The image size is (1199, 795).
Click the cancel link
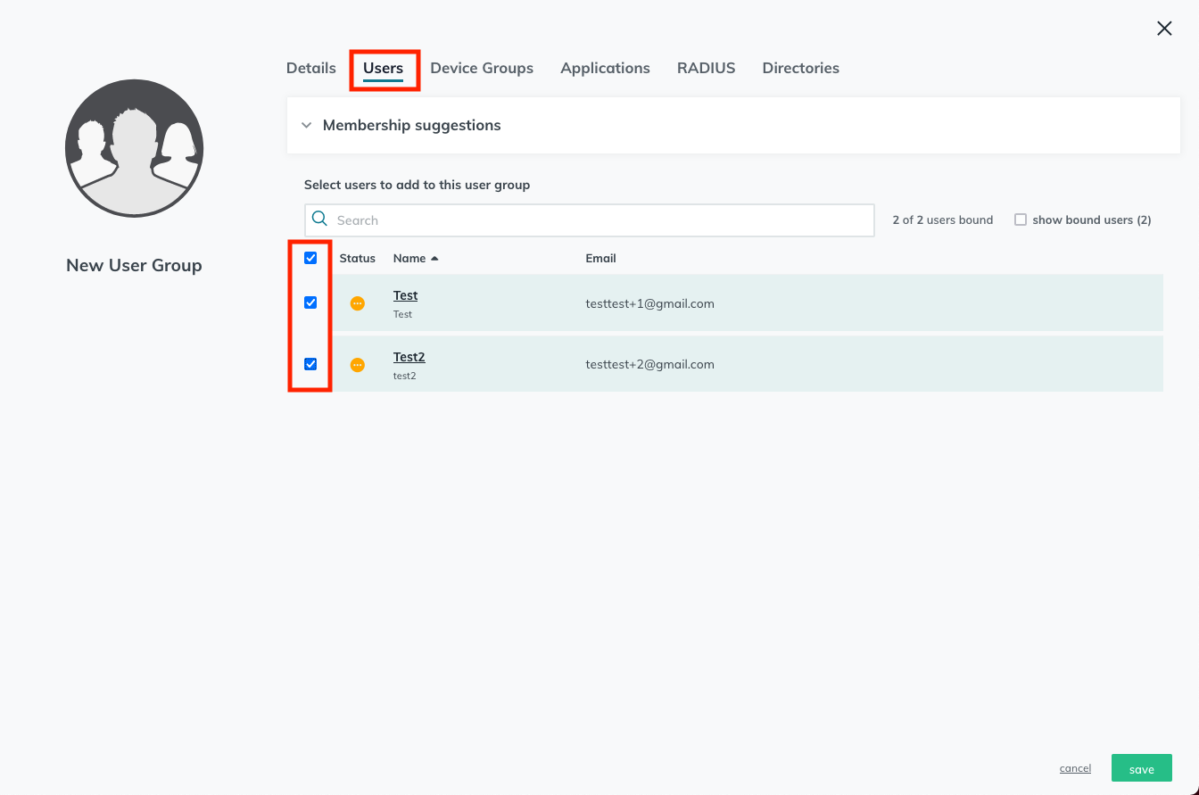point(1075,768)
